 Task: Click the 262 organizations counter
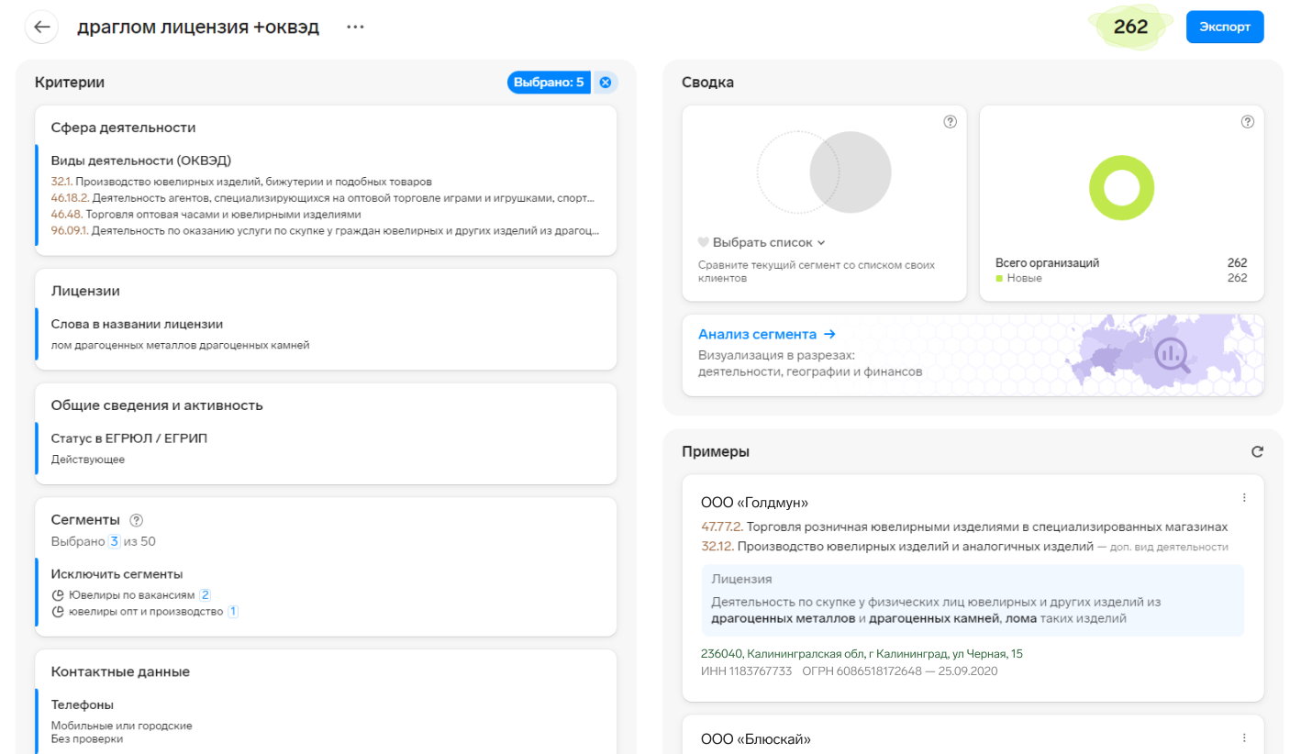pyautogui.click(x=1130, y=27)
